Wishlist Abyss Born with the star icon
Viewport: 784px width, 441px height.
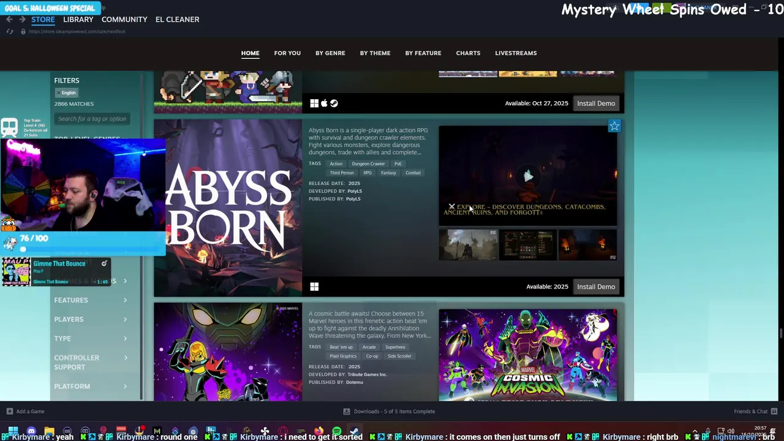(614, 126)
